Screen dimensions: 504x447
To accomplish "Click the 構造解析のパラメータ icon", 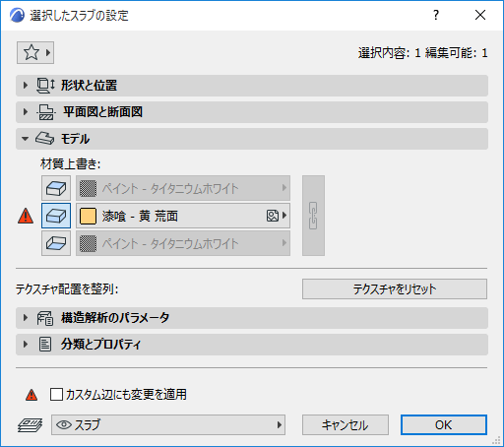I will (x=45, y=318).
